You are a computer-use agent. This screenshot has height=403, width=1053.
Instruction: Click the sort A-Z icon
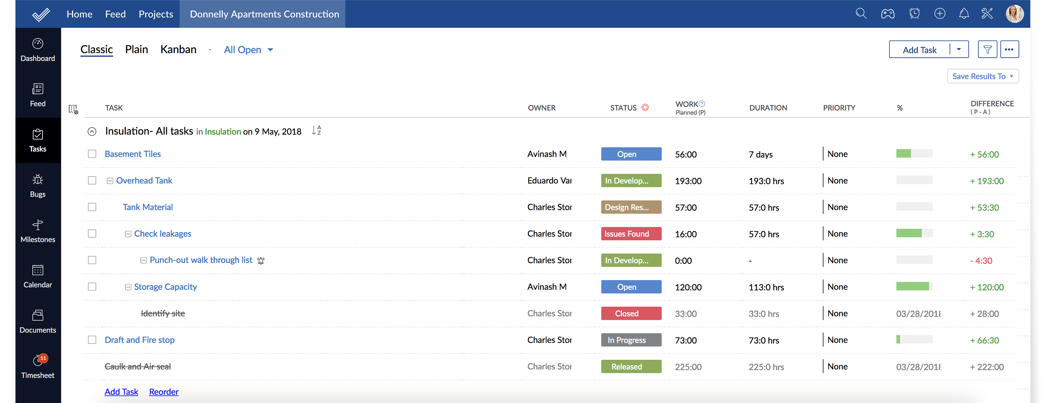316,130
